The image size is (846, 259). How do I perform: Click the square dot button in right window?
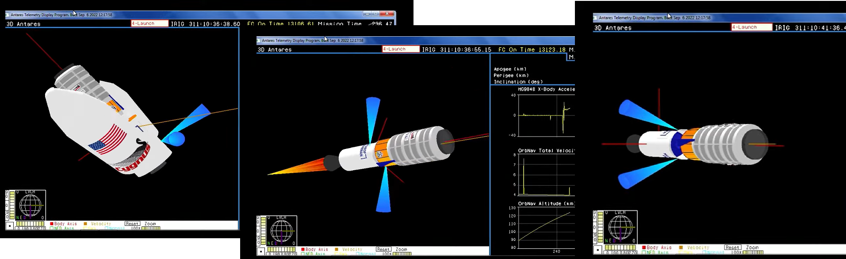click(598, 250)
